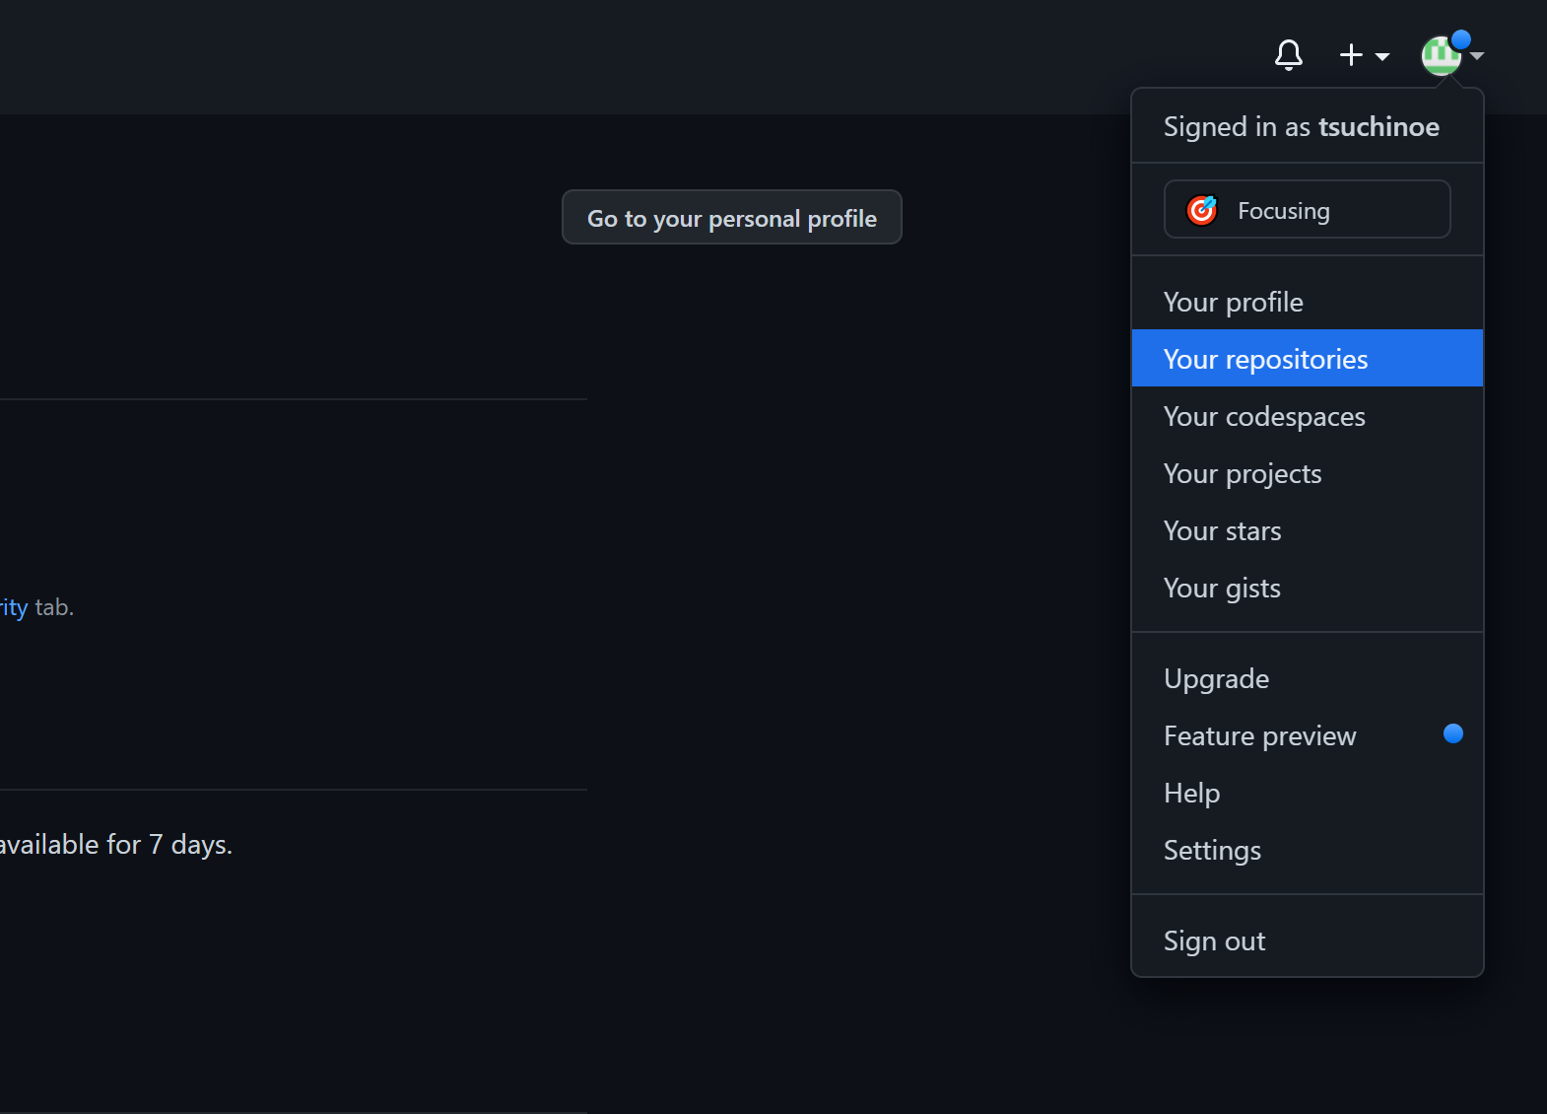Screen dimensions: 1547x1114
Task: Open Your profile
Action: [x=1307, y=302]
